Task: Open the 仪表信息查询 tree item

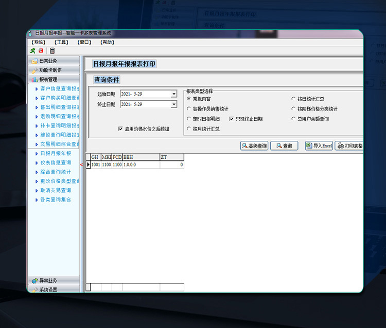Action: click(x=56, y=163)
